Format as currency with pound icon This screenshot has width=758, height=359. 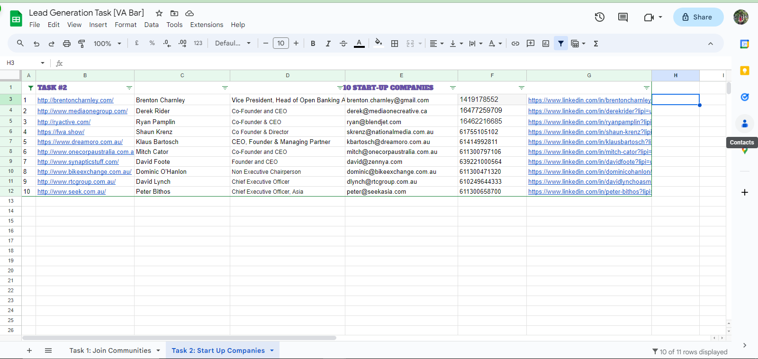pyautogui.click(x=137, y=43)
